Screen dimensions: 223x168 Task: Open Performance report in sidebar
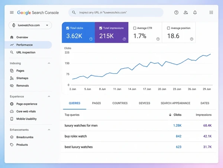pyautogui.click(x=28, y=45)
